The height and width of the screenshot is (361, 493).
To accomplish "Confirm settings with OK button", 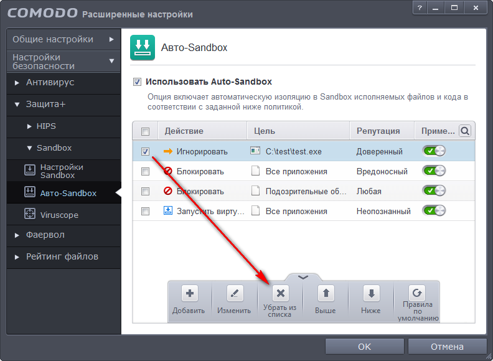I will (365, 347).
